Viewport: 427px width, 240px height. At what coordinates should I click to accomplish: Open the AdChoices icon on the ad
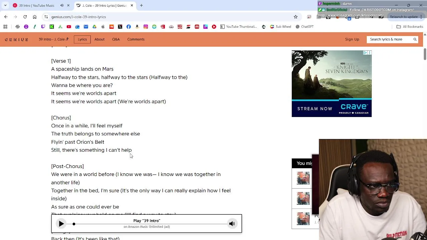click(x=365, y=53)
